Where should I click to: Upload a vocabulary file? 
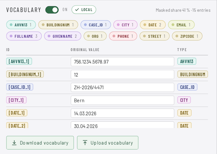[108, 143]
